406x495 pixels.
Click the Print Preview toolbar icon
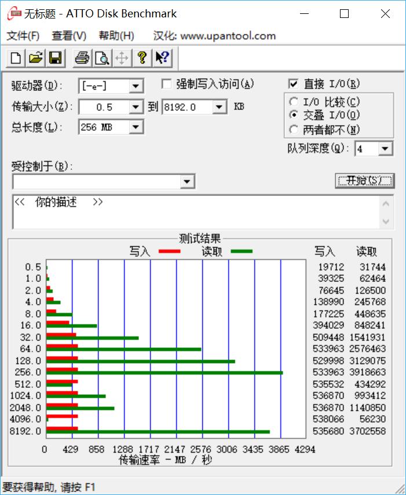pos(102,58)
